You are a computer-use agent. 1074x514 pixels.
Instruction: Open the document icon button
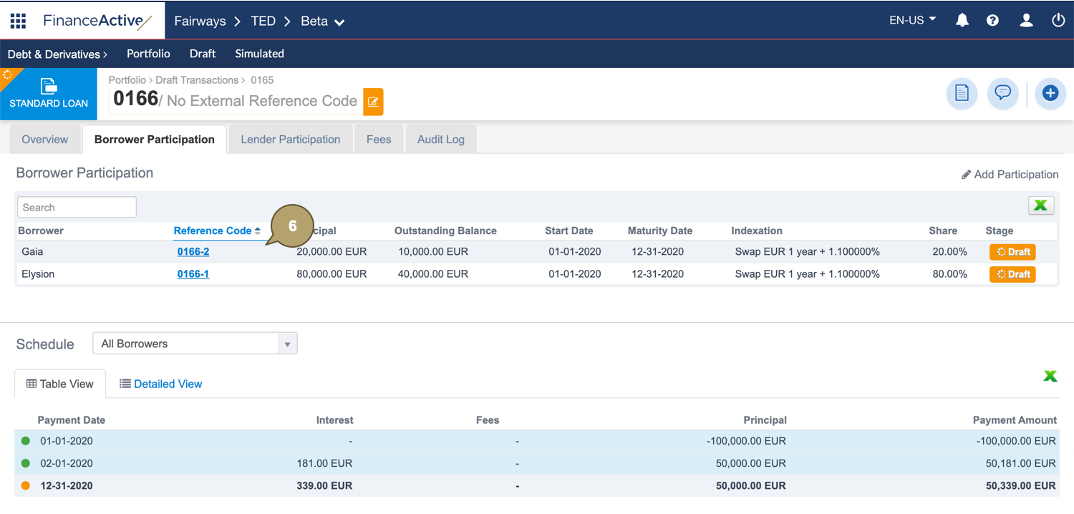(x=962, y=94)
